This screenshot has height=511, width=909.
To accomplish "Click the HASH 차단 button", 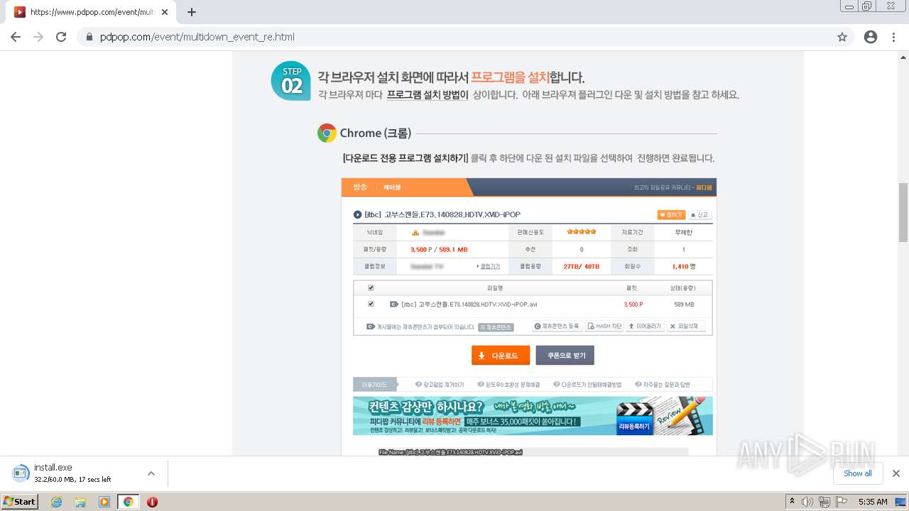I will point(604,326).
